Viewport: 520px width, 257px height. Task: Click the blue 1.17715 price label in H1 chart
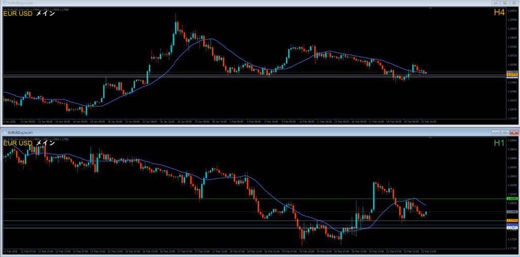point(512,225)
